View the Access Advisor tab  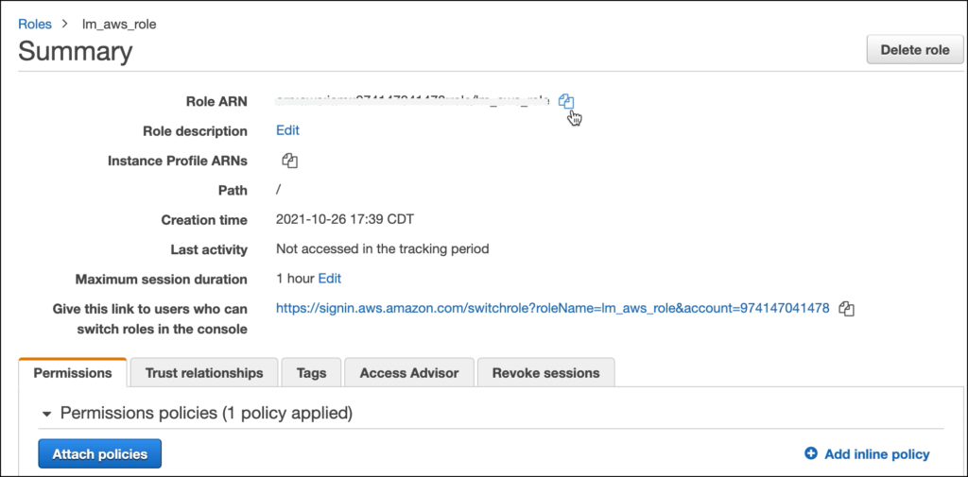click(409, 373)
